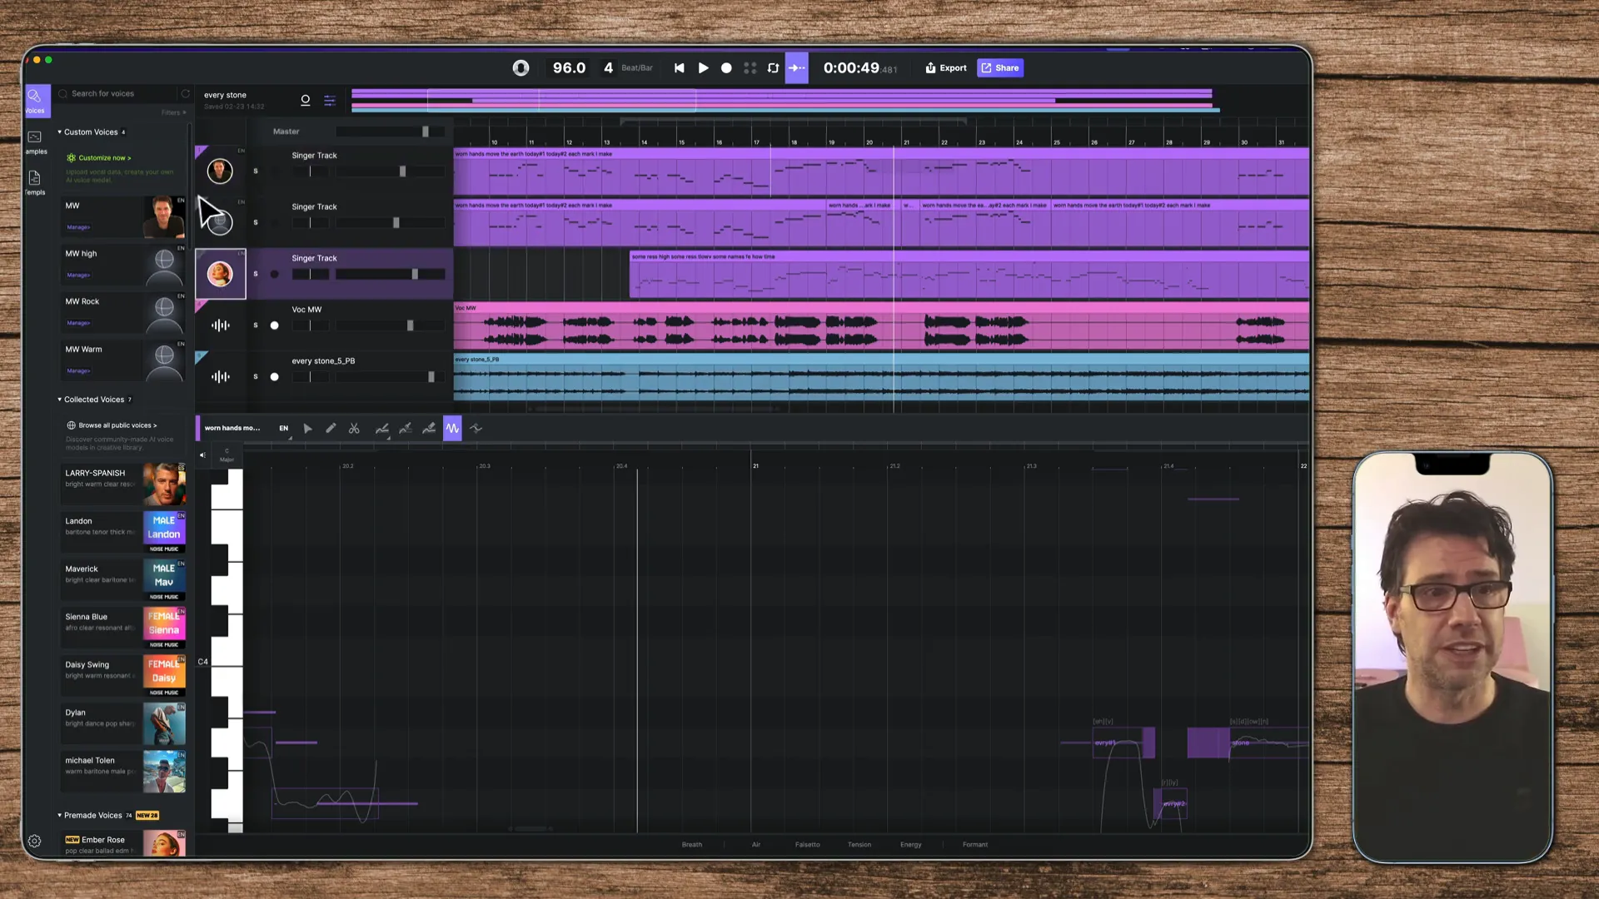Rewind to start of the project

679,68
